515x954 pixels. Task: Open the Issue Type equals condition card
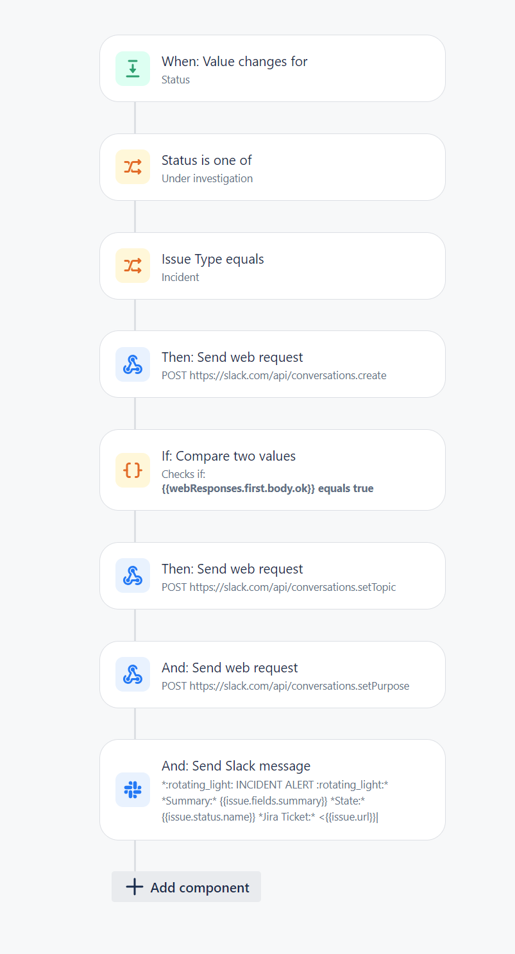[x=273, y=266]
